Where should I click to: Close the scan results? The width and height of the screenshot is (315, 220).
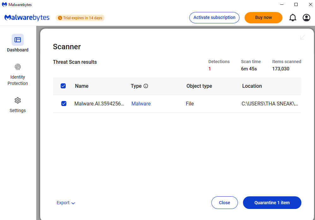[x=225, y=203]
